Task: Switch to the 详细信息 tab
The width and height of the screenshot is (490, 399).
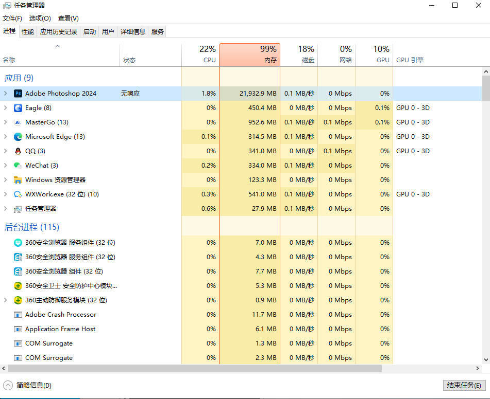Action: 133,31
